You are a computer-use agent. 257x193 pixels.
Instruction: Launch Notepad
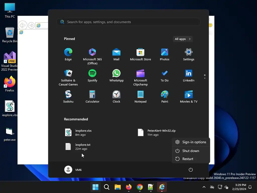pyautogui.click(x=141, y=97)
